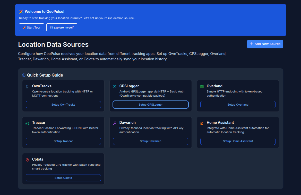
Task: Open Setup OwnTracks
Action: point(63,105)
